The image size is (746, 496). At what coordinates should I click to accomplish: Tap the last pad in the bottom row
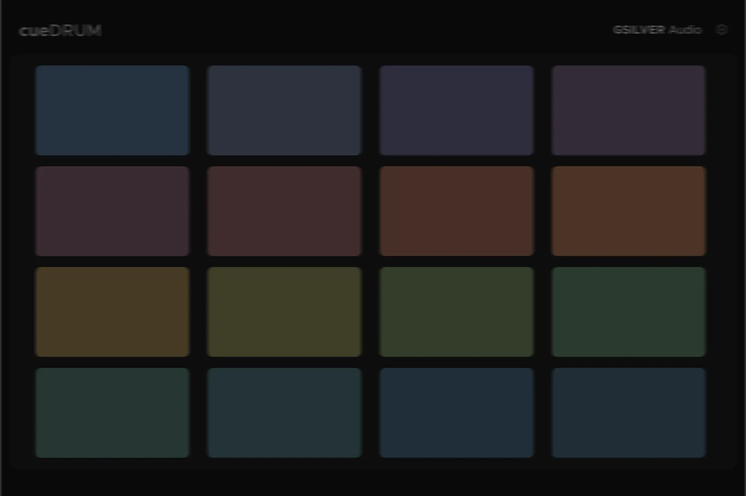[x=628, y=413]
